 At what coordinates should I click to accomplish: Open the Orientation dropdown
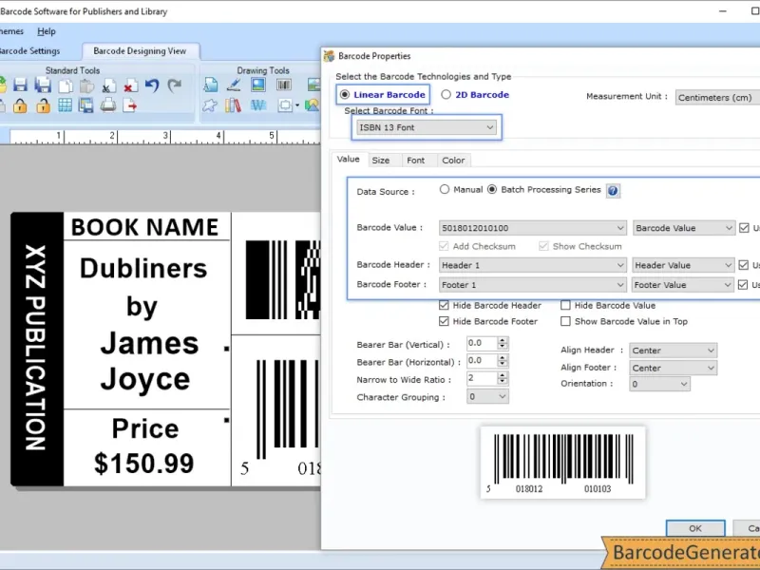point(659,384)
